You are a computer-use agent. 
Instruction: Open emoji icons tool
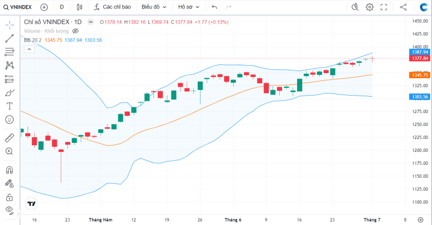(10, 120)
